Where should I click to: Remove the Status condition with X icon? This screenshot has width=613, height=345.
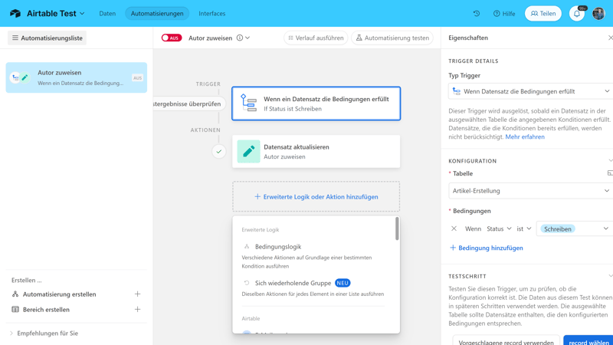[454, 228]
